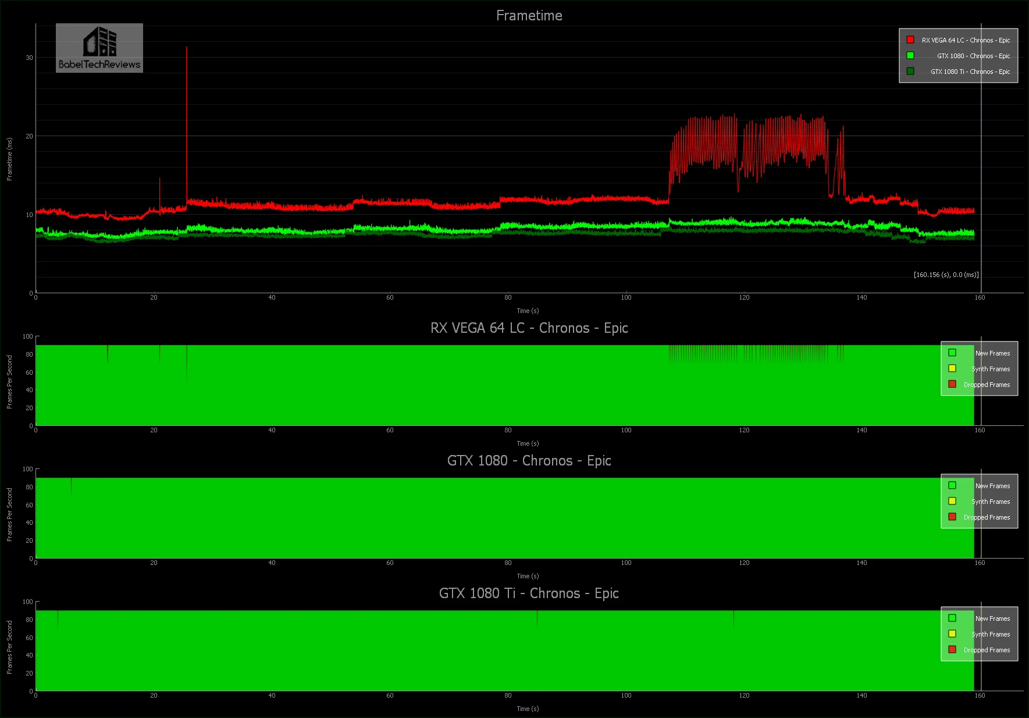This screenshot has height=718, width=1029.
Task: Select the RX VEGA 64 LC chart heading
Action: (x=529, y=328)
